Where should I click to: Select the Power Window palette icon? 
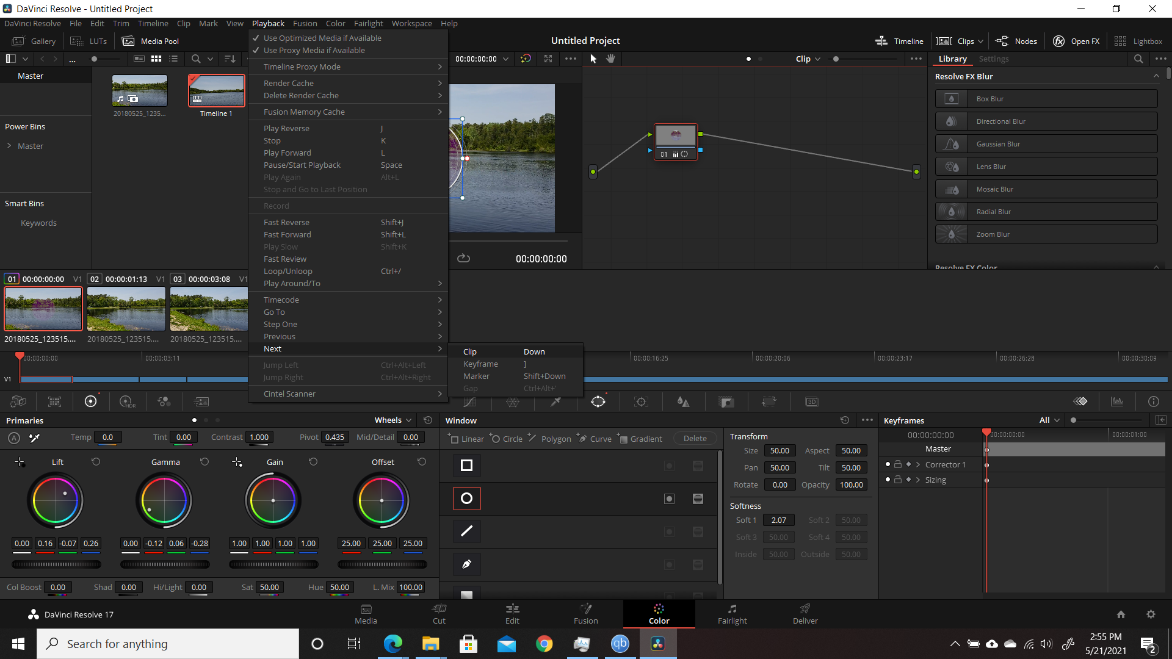point(598,402)
